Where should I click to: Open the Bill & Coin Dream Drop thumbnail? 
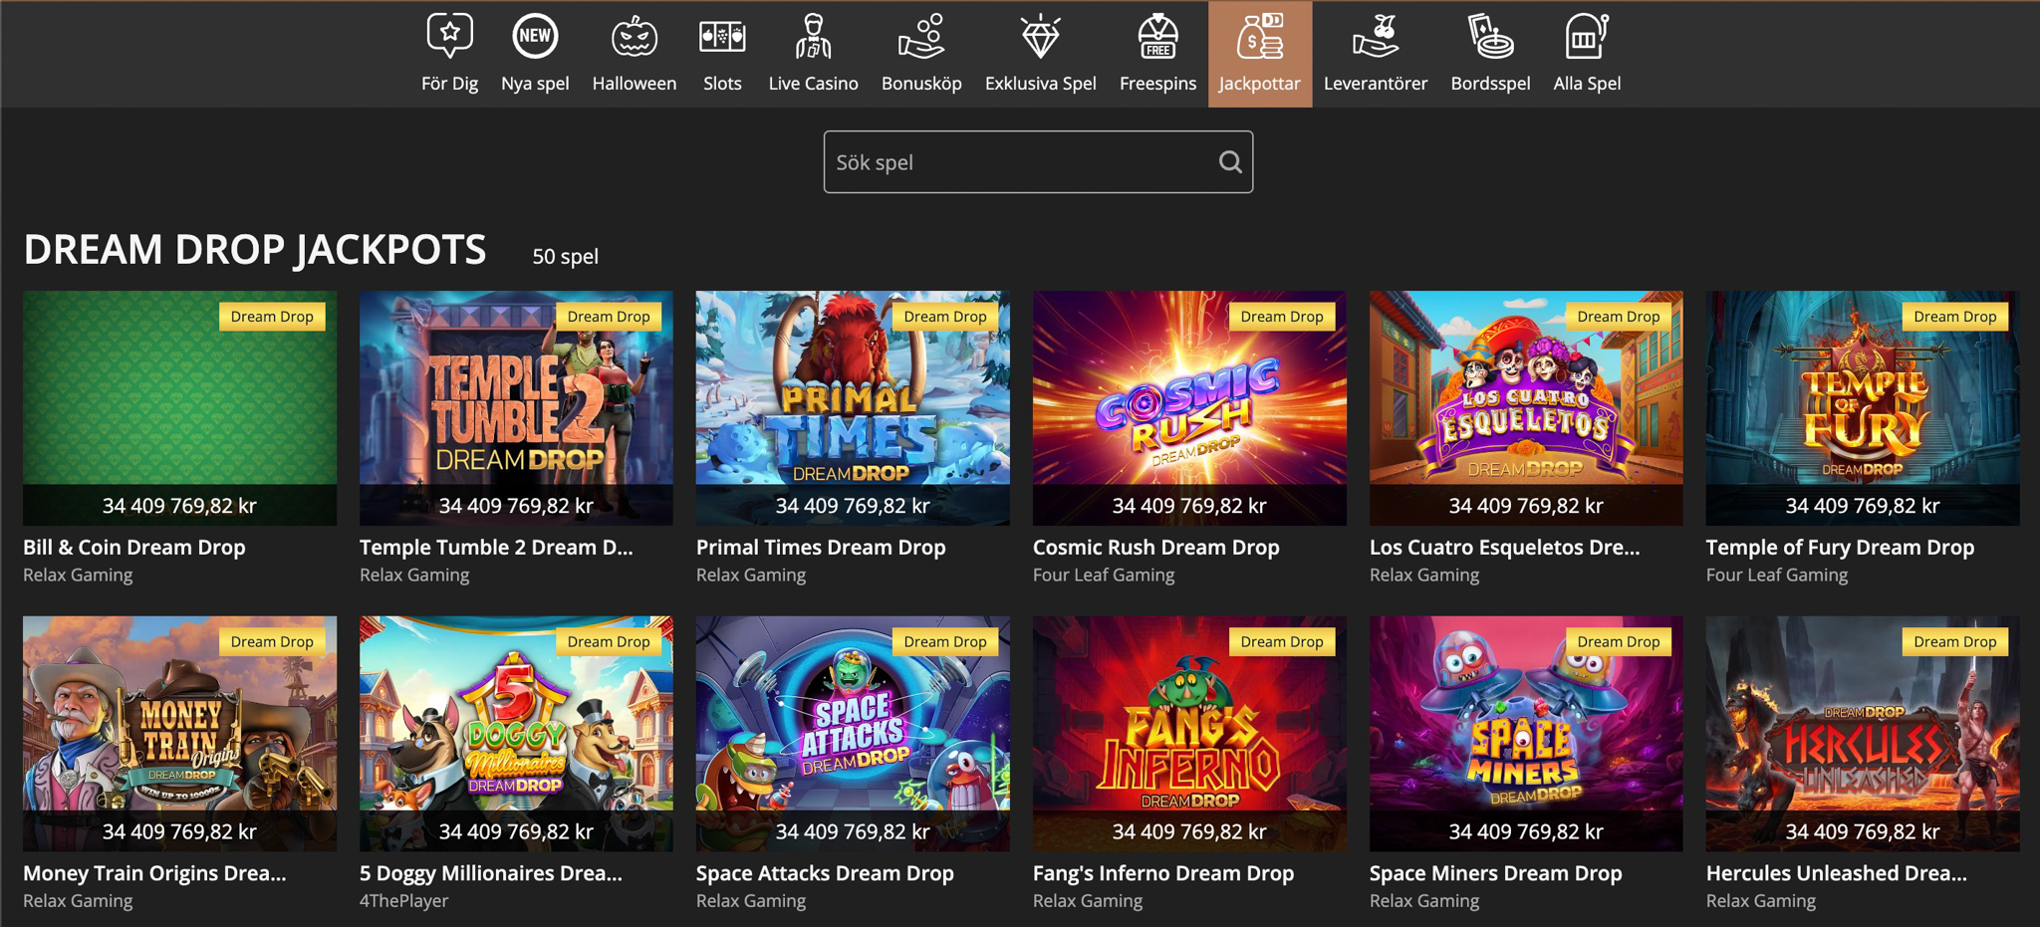(x=179, y=407)
